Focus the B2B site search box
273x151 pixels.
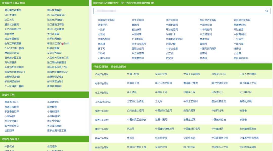tap(182, 11)
